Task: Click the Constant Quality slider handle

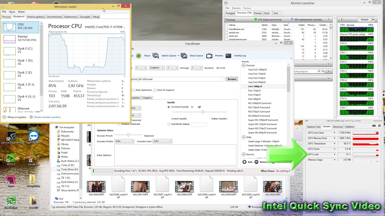Action: click(203, 112)
